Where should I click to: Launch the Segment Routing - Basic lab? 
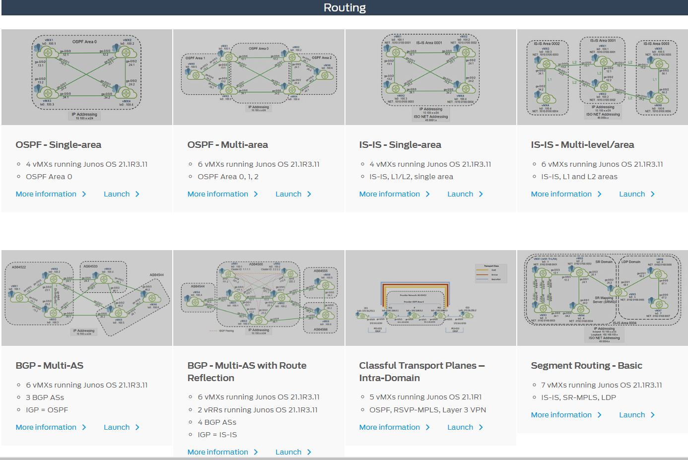[x=633, y=415]
